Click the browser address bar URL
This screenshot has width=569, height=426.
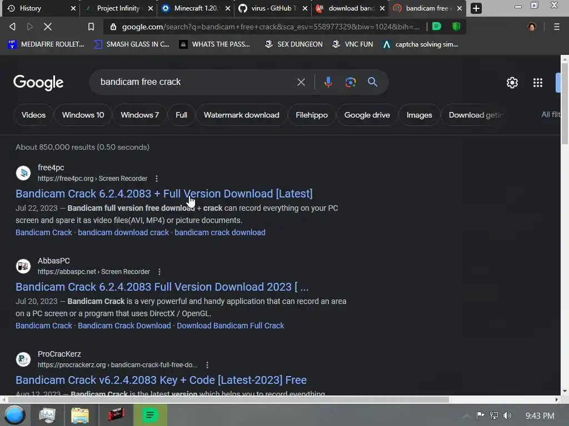[x=271, y=27]
